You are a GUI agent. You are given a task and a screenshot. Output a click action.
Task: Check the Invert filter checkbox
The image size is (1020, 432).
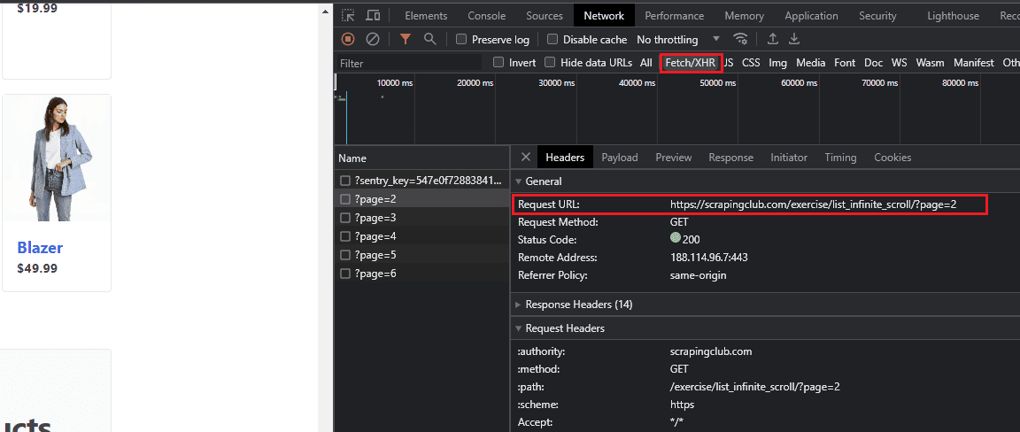[498, 63]
